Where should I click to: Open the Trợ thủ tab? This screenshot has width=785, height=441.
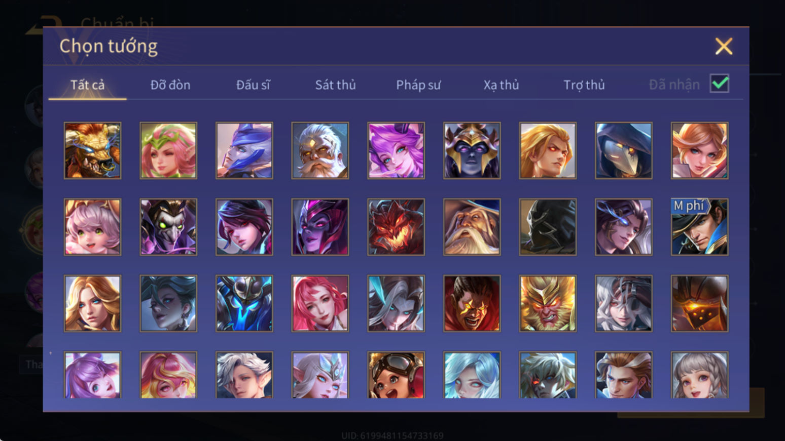[x=584, y=85]
